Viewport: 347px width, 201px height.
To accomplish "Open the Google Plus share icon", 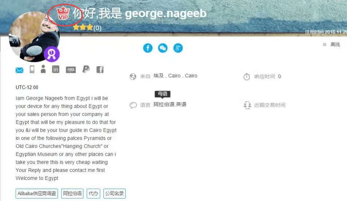I will (x=178, y=48).
